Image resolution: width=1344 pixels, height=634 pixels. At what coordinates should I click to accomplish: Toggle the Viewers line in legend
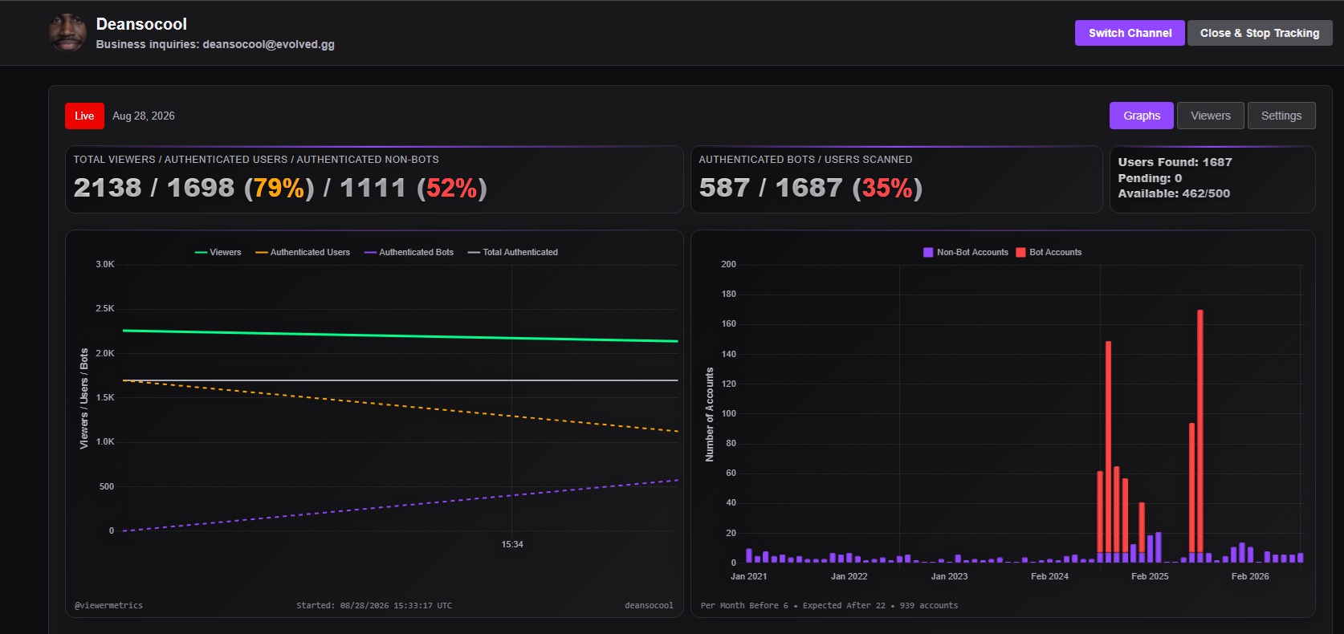coord(218,252)
